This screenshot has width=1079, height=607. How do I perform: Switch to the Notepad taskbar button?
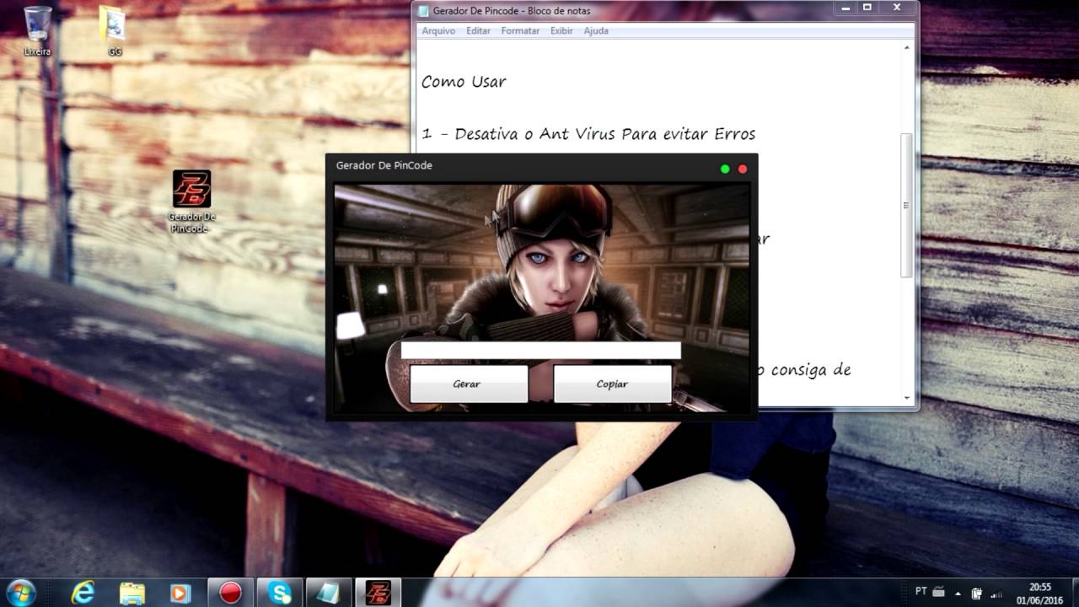pos(328,593)
